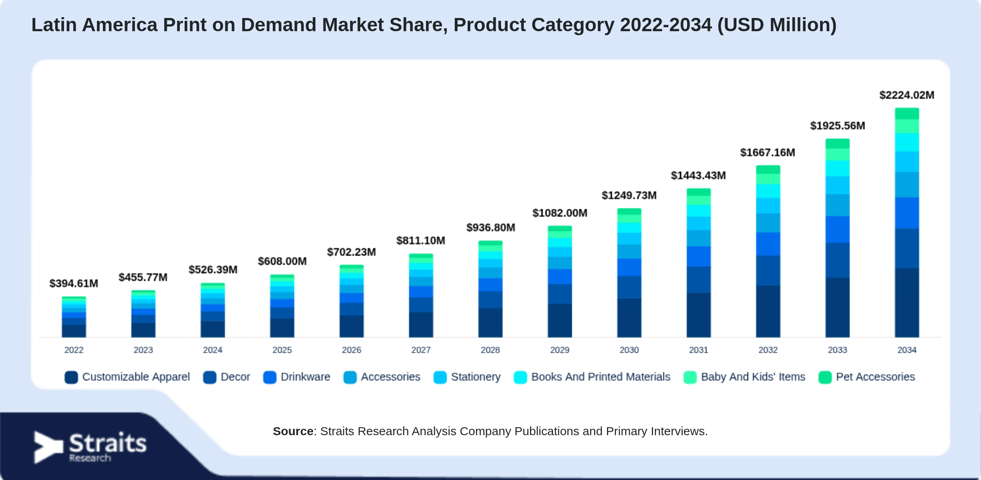981x480 pixels.
Task: Toggle the Baby And Kids' Items label
Action: coord(753,377)
